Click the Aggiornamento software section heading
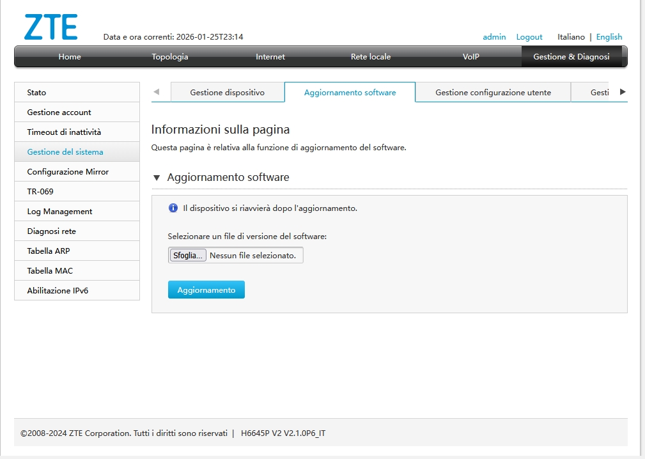 pyautogui.click(x=228, y=177)
